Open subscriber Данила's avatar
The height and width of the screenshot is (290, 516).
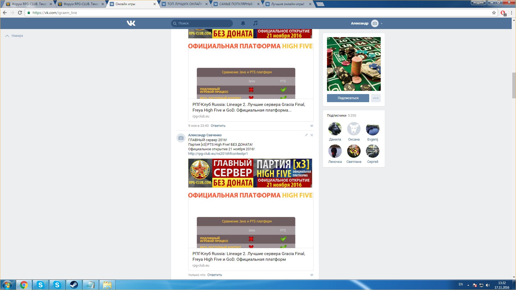point(335,129)
